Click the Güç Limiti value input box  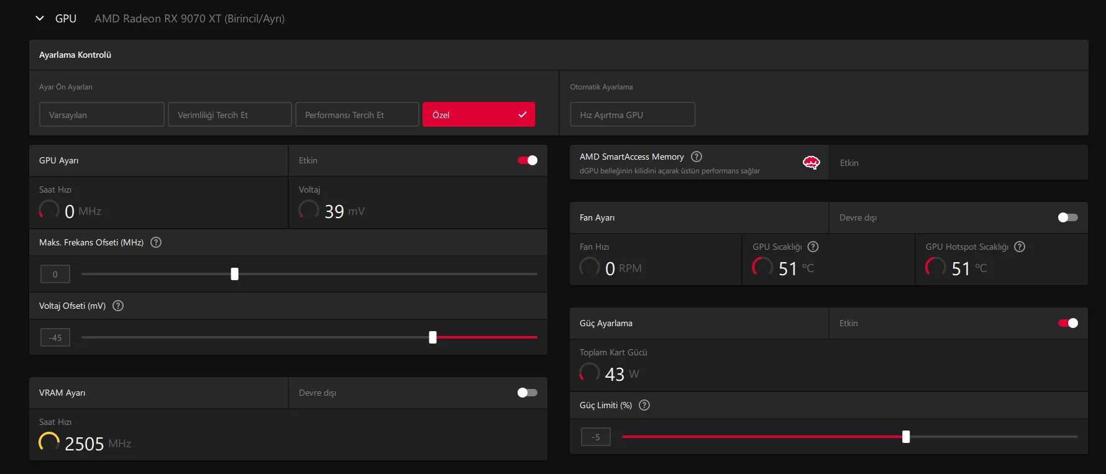pyautogui.click(x=595, y=437)
